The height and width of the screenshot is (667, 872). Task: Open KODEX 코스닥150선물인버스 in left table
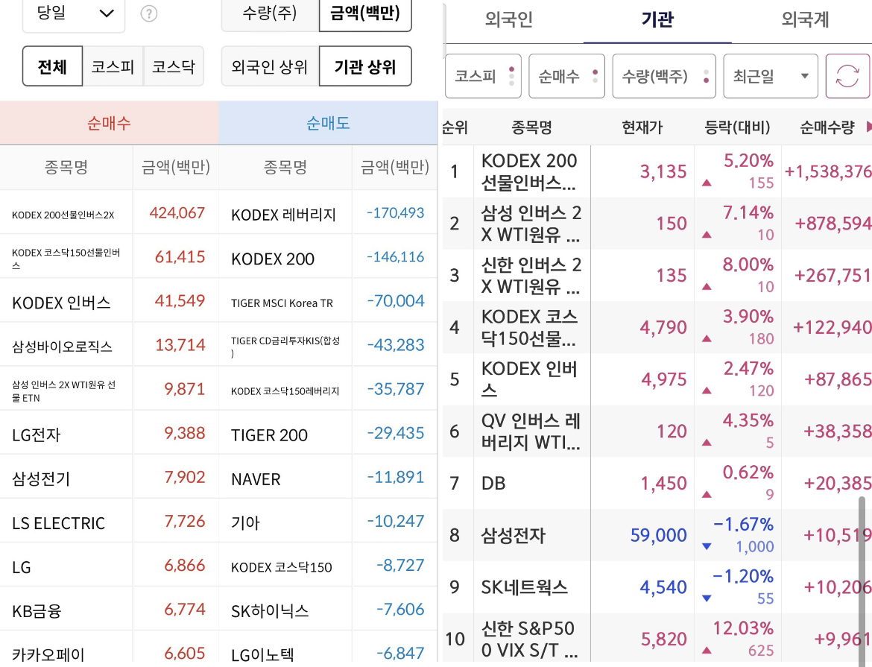66,259
